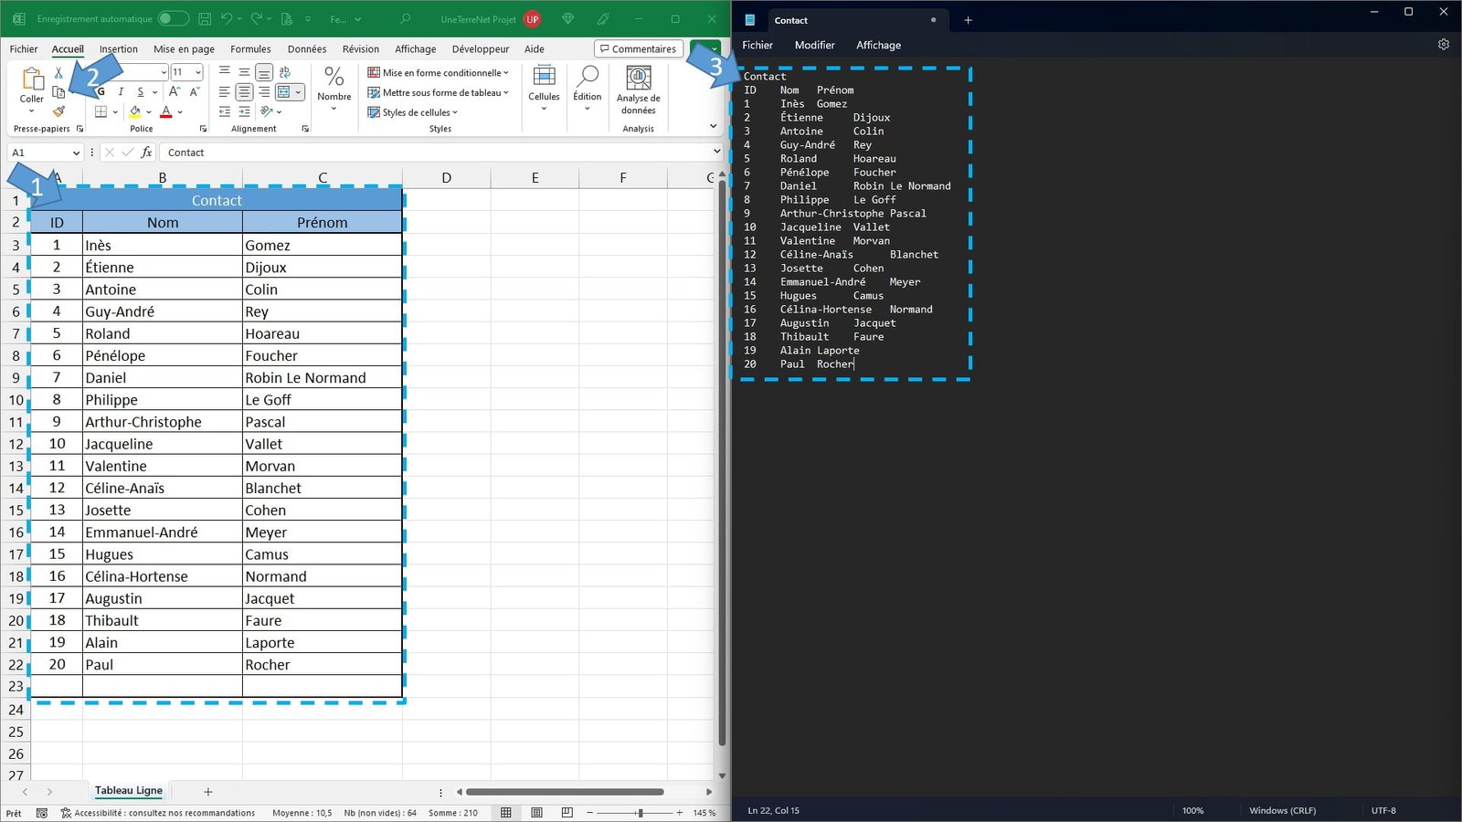Open the Commentaires panel
Viewport: 1462px width, 822px height.
[x=638, y=48]
